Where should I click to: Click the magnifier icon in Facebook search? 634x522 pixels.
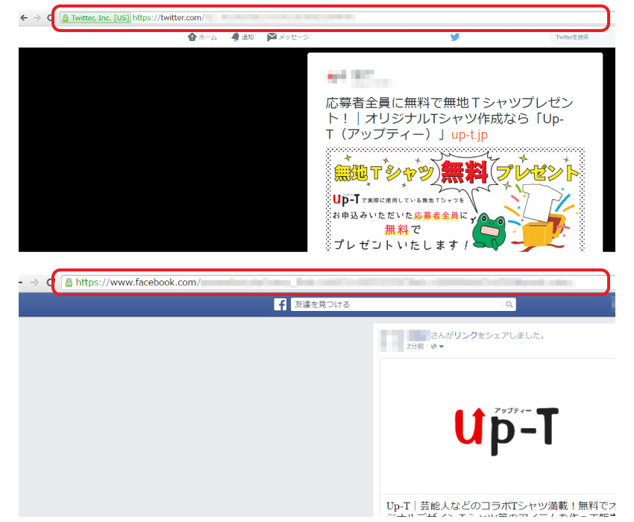coord(509,304)
